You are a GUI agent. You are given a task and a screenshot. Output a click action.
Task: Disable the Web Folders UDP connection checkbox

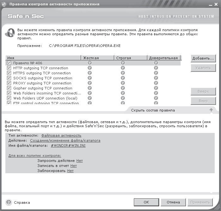9,98
